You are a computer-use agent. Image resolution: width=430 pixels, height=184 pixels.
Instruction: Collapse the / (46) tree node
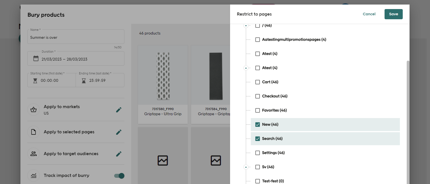pos(246,25)
